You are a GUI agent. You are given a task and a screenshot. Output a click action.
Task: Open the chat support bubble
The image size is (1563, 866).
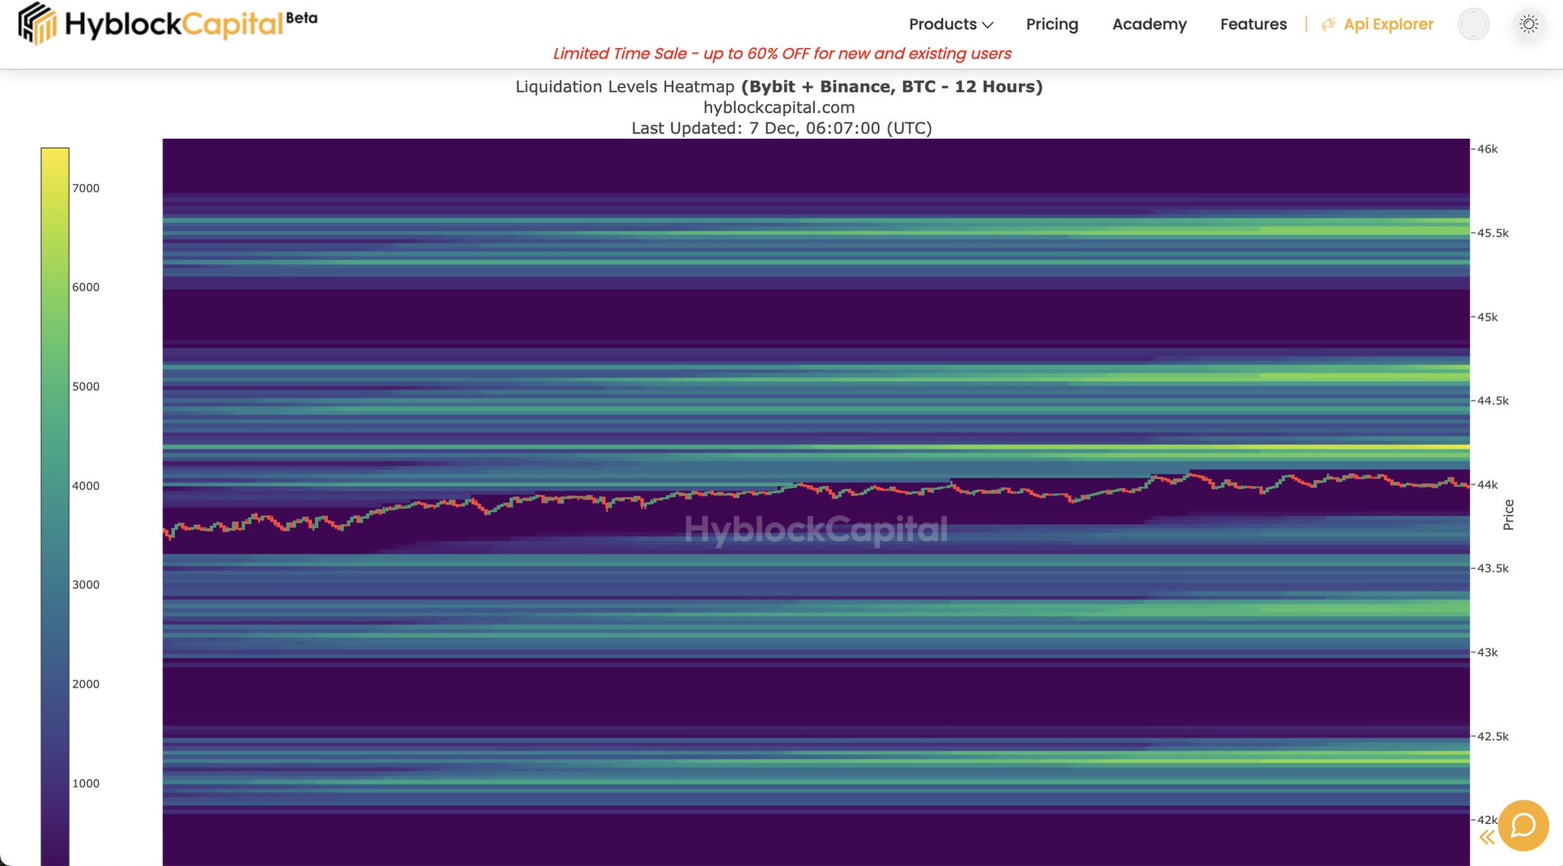coord(1523,825)
